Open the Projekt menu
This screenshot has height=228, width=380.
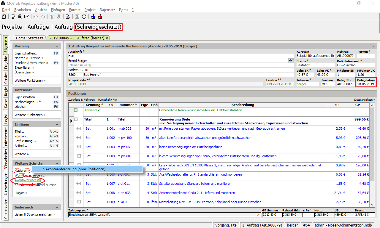pyautogui.click(x=90, y=10)
